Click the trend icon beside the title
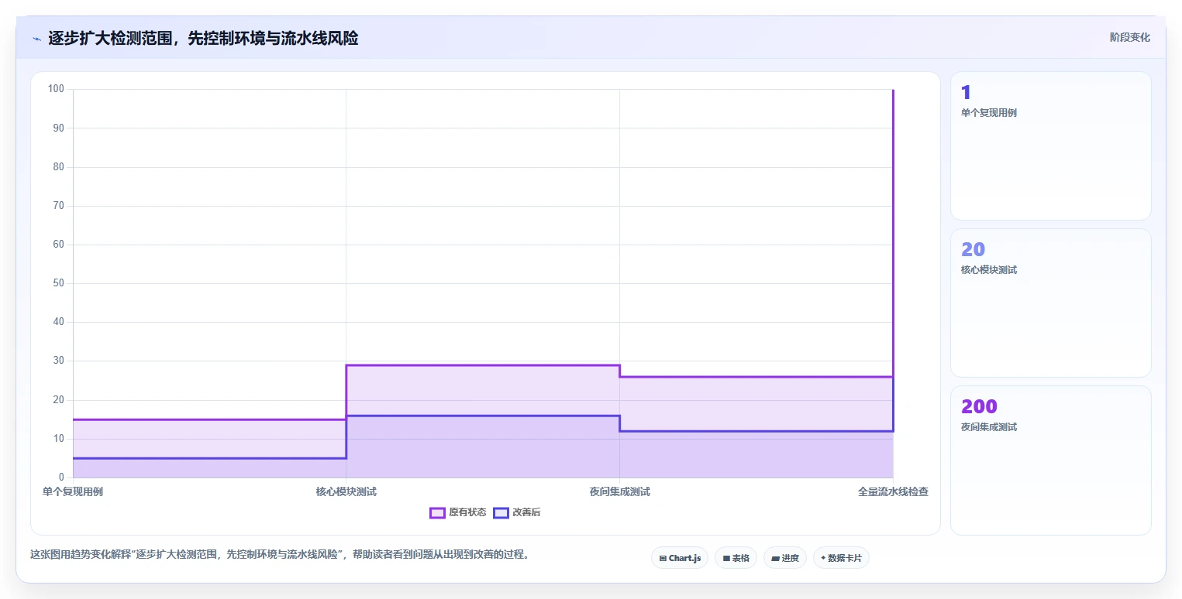1182x599 pixels. [x=36, y=39]
